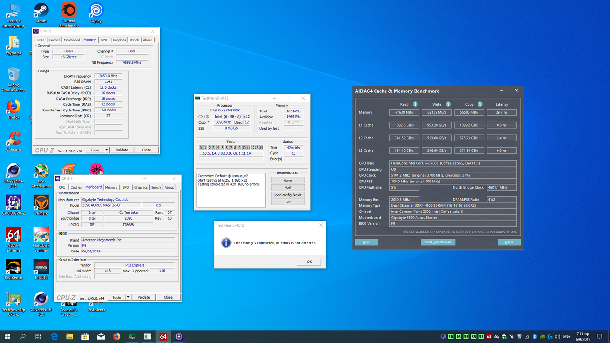Launch F1 2019 desktop shortcut
The height and width of the screenshot is (343, 610).
(41, 269)
